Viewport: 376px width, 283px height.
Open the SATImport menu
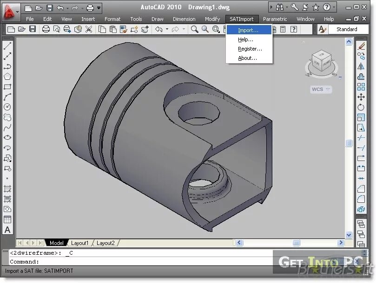[x=241, y=19]
